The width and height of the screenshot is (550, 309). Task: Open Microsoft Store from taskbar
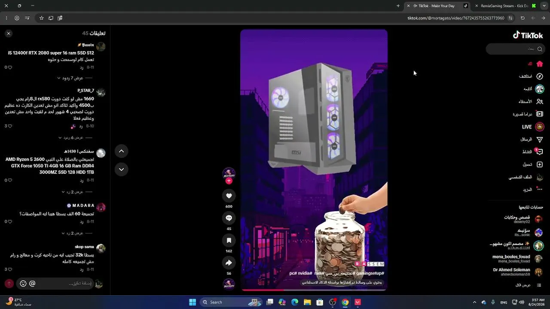click(320, 302)
